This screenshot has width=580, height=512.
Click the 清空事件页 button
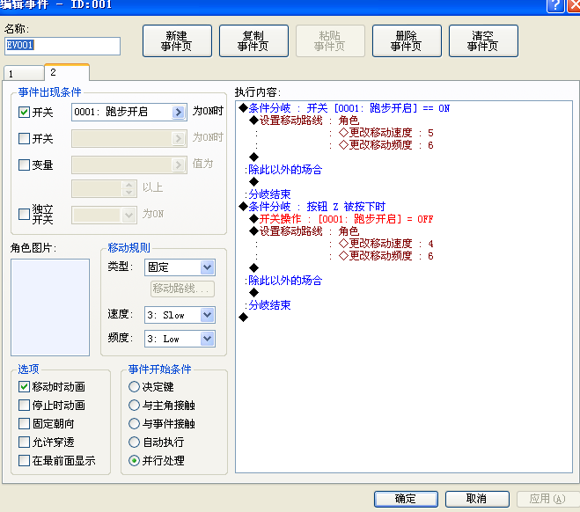point(483,41)
